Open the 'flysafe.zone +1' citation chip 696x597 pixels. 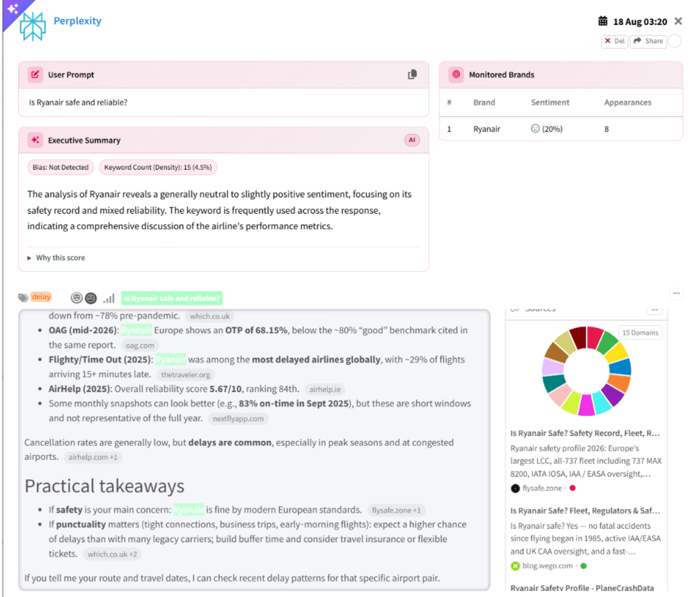pyautogui.click(x=397, y=511)
